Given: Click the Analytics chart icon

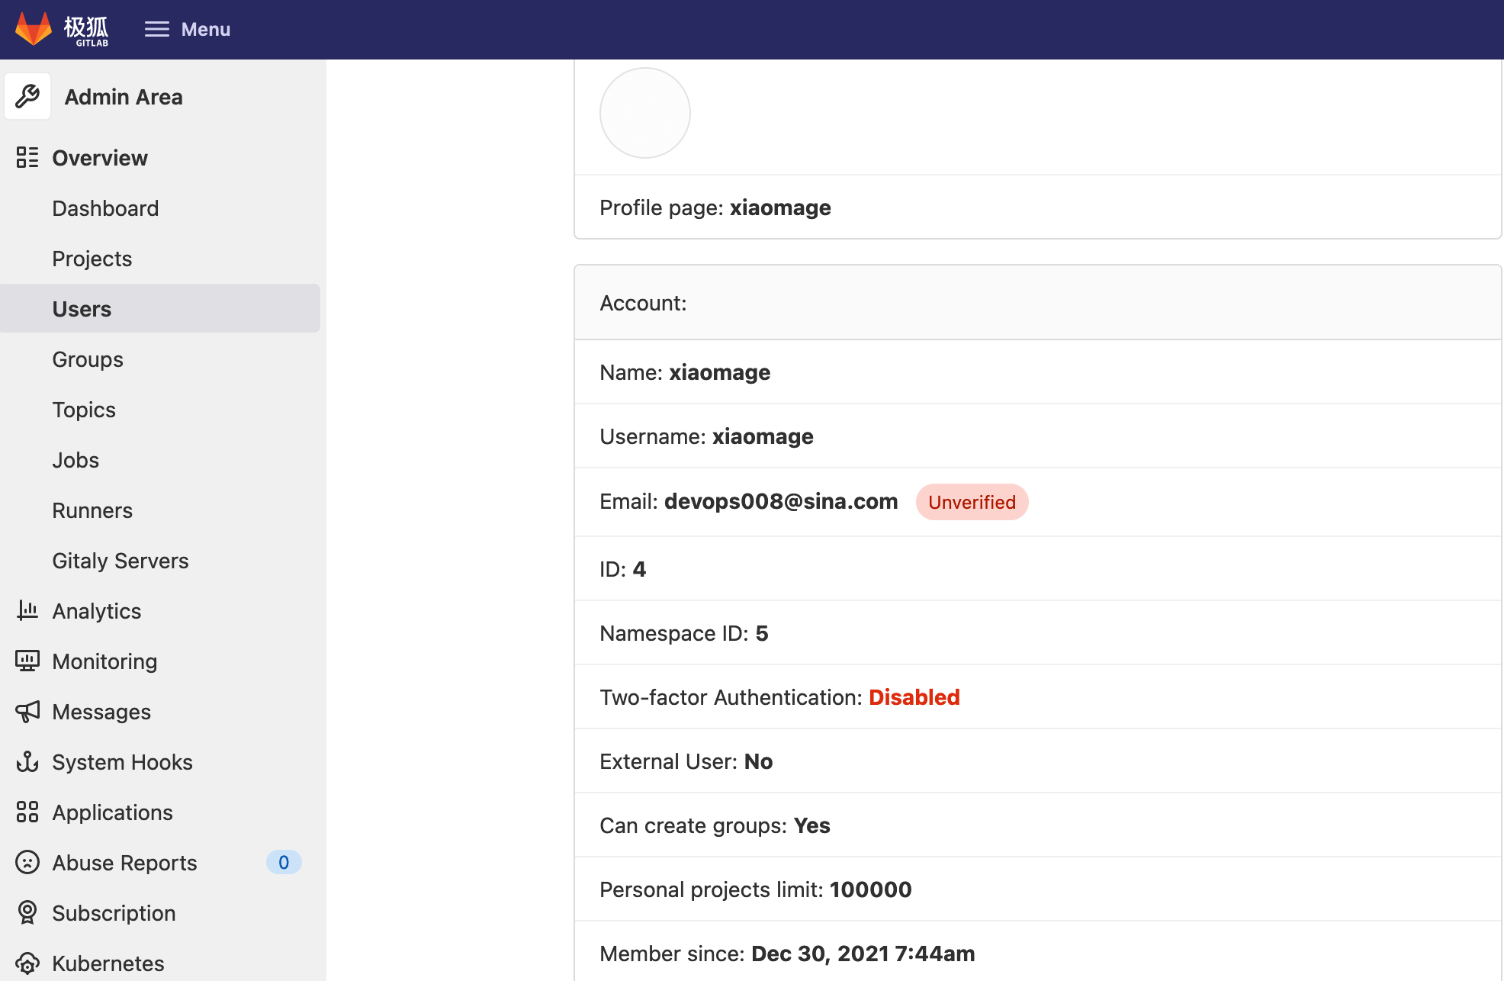Looking at the screenshot, I should [27, 610].
